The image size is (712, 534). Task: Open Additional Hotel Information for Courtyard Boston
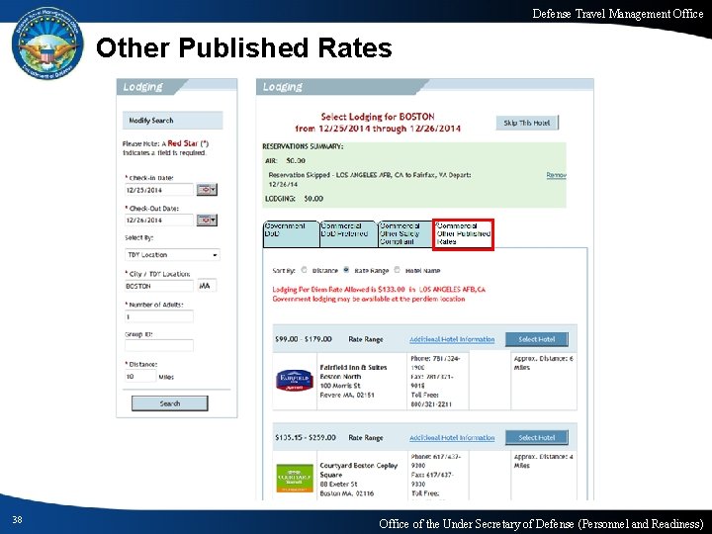pyautogui.click(x=452, y=438)
